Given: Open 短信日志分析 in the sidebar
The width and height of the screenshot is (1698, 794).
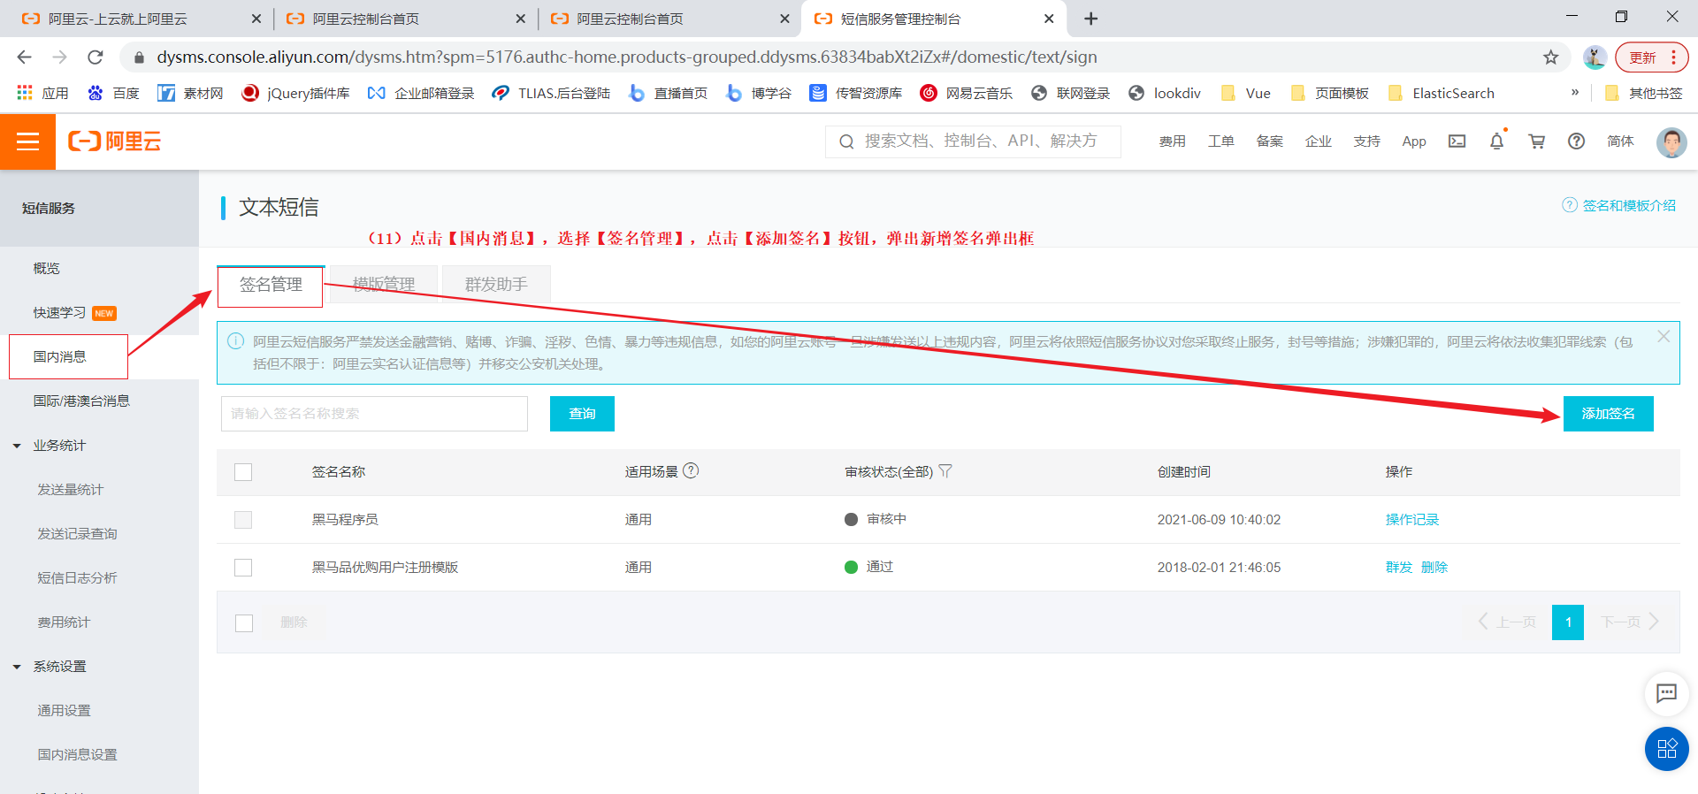Looking at the screenshot, I should click(x=77, y=578).
